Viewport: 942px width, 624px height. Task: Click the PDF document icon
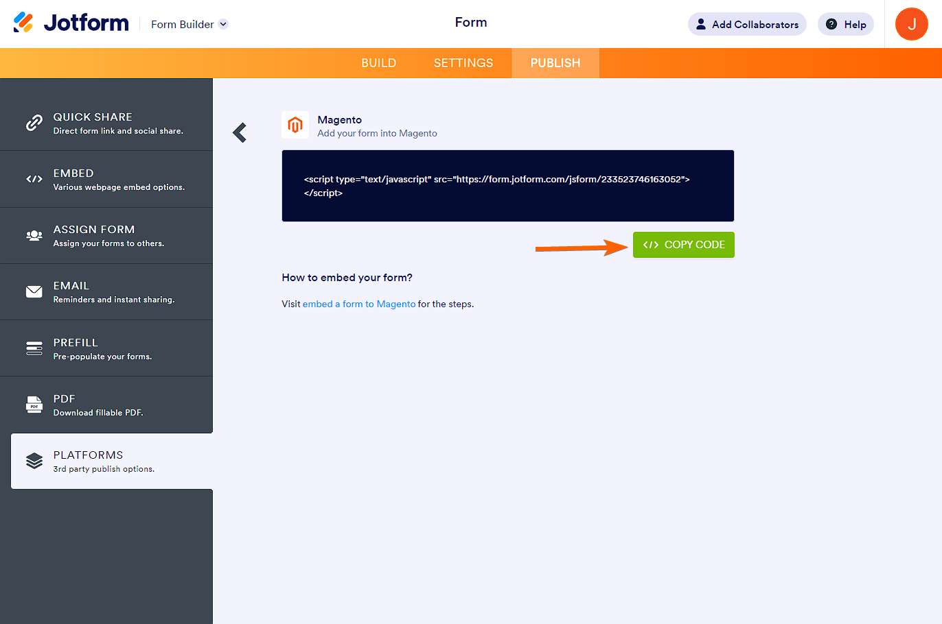34,405
